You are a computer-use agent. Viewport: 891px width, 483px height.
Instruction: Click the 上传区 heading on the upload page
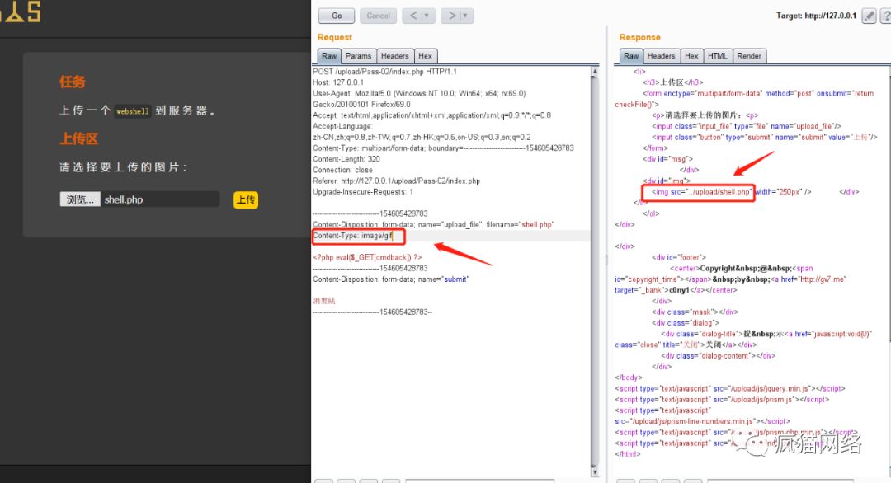79,138
